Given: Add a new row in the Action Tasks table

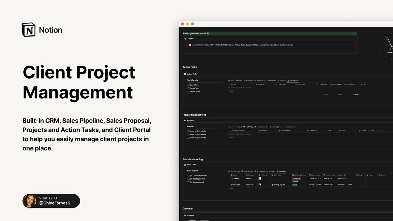Looking at the screenshot, I should [231, 91].
